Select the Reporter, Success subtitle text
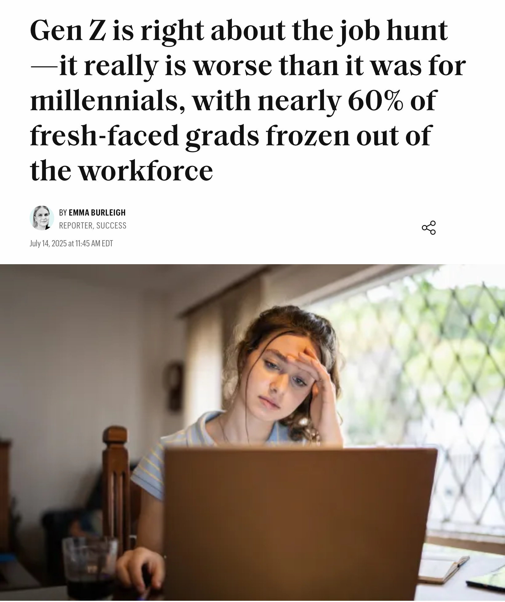This screenshot has height=602, width=505. (92, 226)
